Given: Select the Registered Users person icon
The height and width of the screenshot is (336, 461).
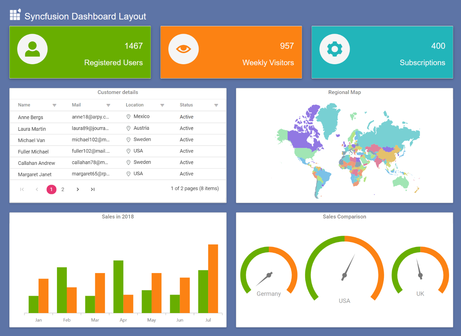Looking at the screenshot, I should click(x=32, y=49).
